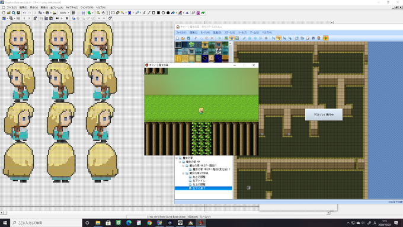Select RPG Maker Flood Fill tool
The height and width of the screenshot is (227, 403).
click(261, 38)
